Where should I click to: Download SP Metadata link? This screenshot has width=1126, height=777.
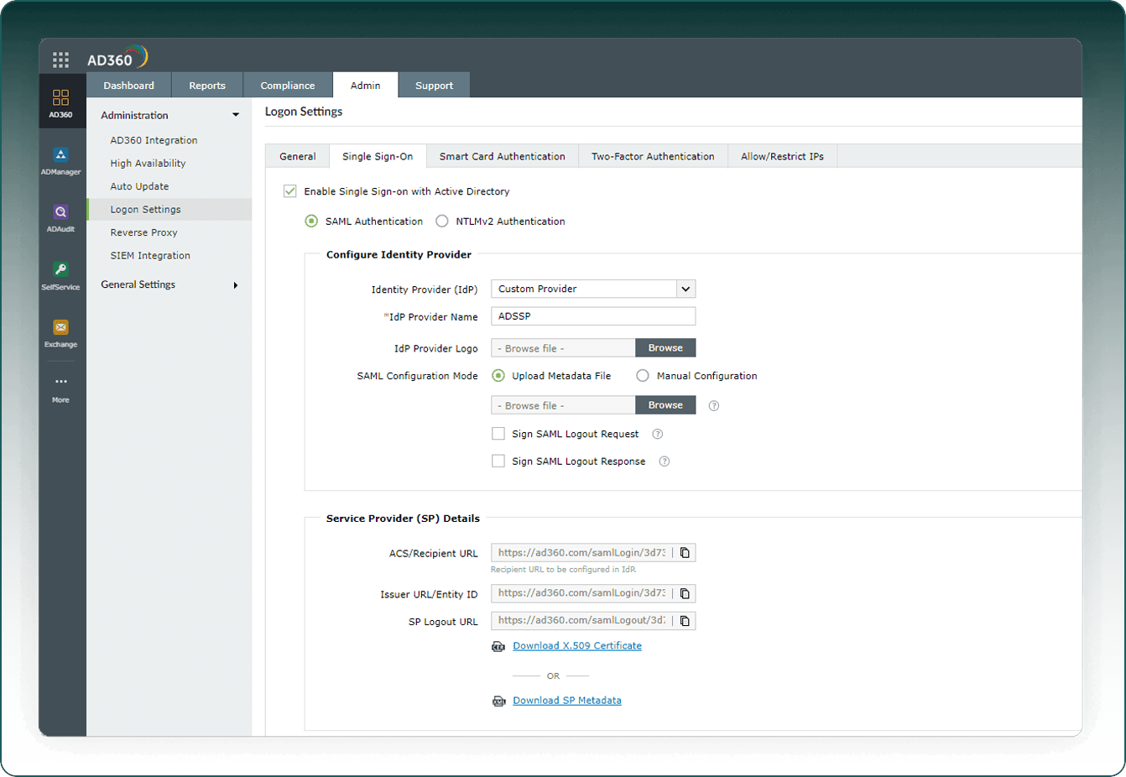[x=567, y=701]
